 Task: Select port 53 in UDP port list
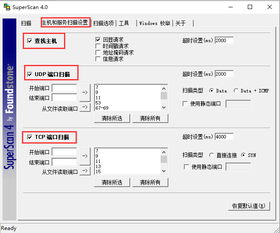click(x=128, y=103)
